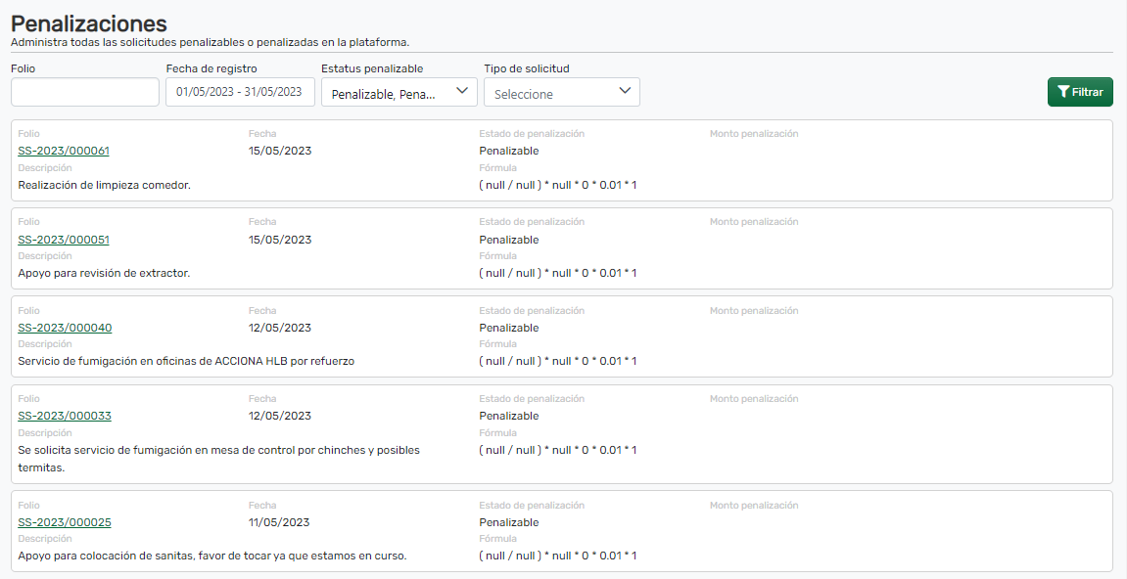The height and width of the screenshot is (579, 1127).
Task: Open folio link SS-2023/000025
Action: 65,522
